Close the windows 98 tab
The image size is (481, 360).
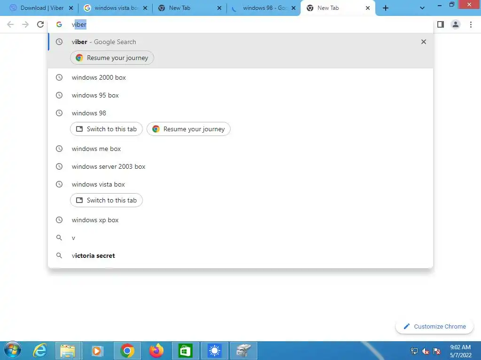tap(294, 8)
